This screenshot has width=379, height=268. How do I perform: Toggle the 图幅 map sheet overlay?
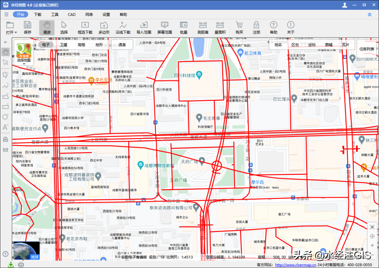click(329, 45)
